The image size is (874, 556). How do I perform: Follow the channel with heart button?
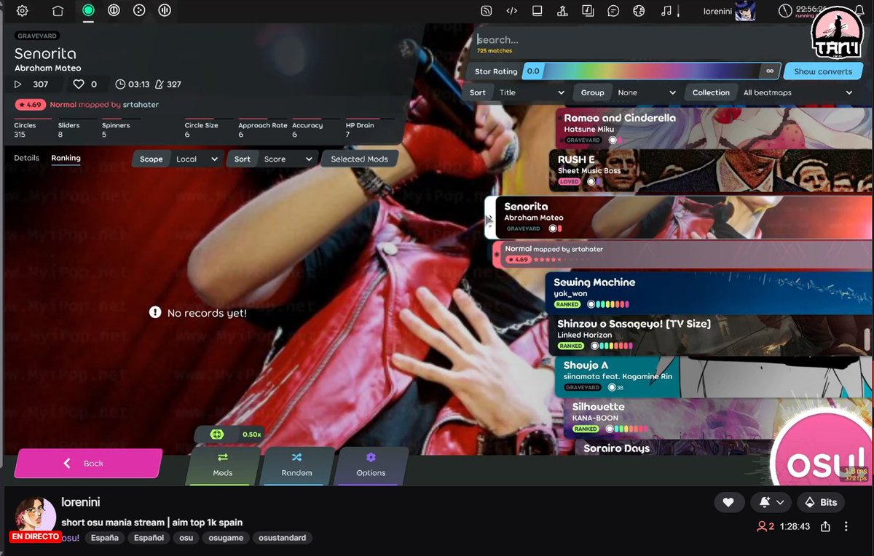pos(728,502)
